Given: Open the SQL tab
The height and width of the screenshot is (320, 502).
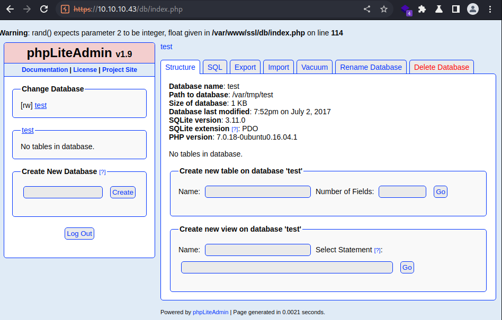Looking at the screenshot, I should [215, 67].
